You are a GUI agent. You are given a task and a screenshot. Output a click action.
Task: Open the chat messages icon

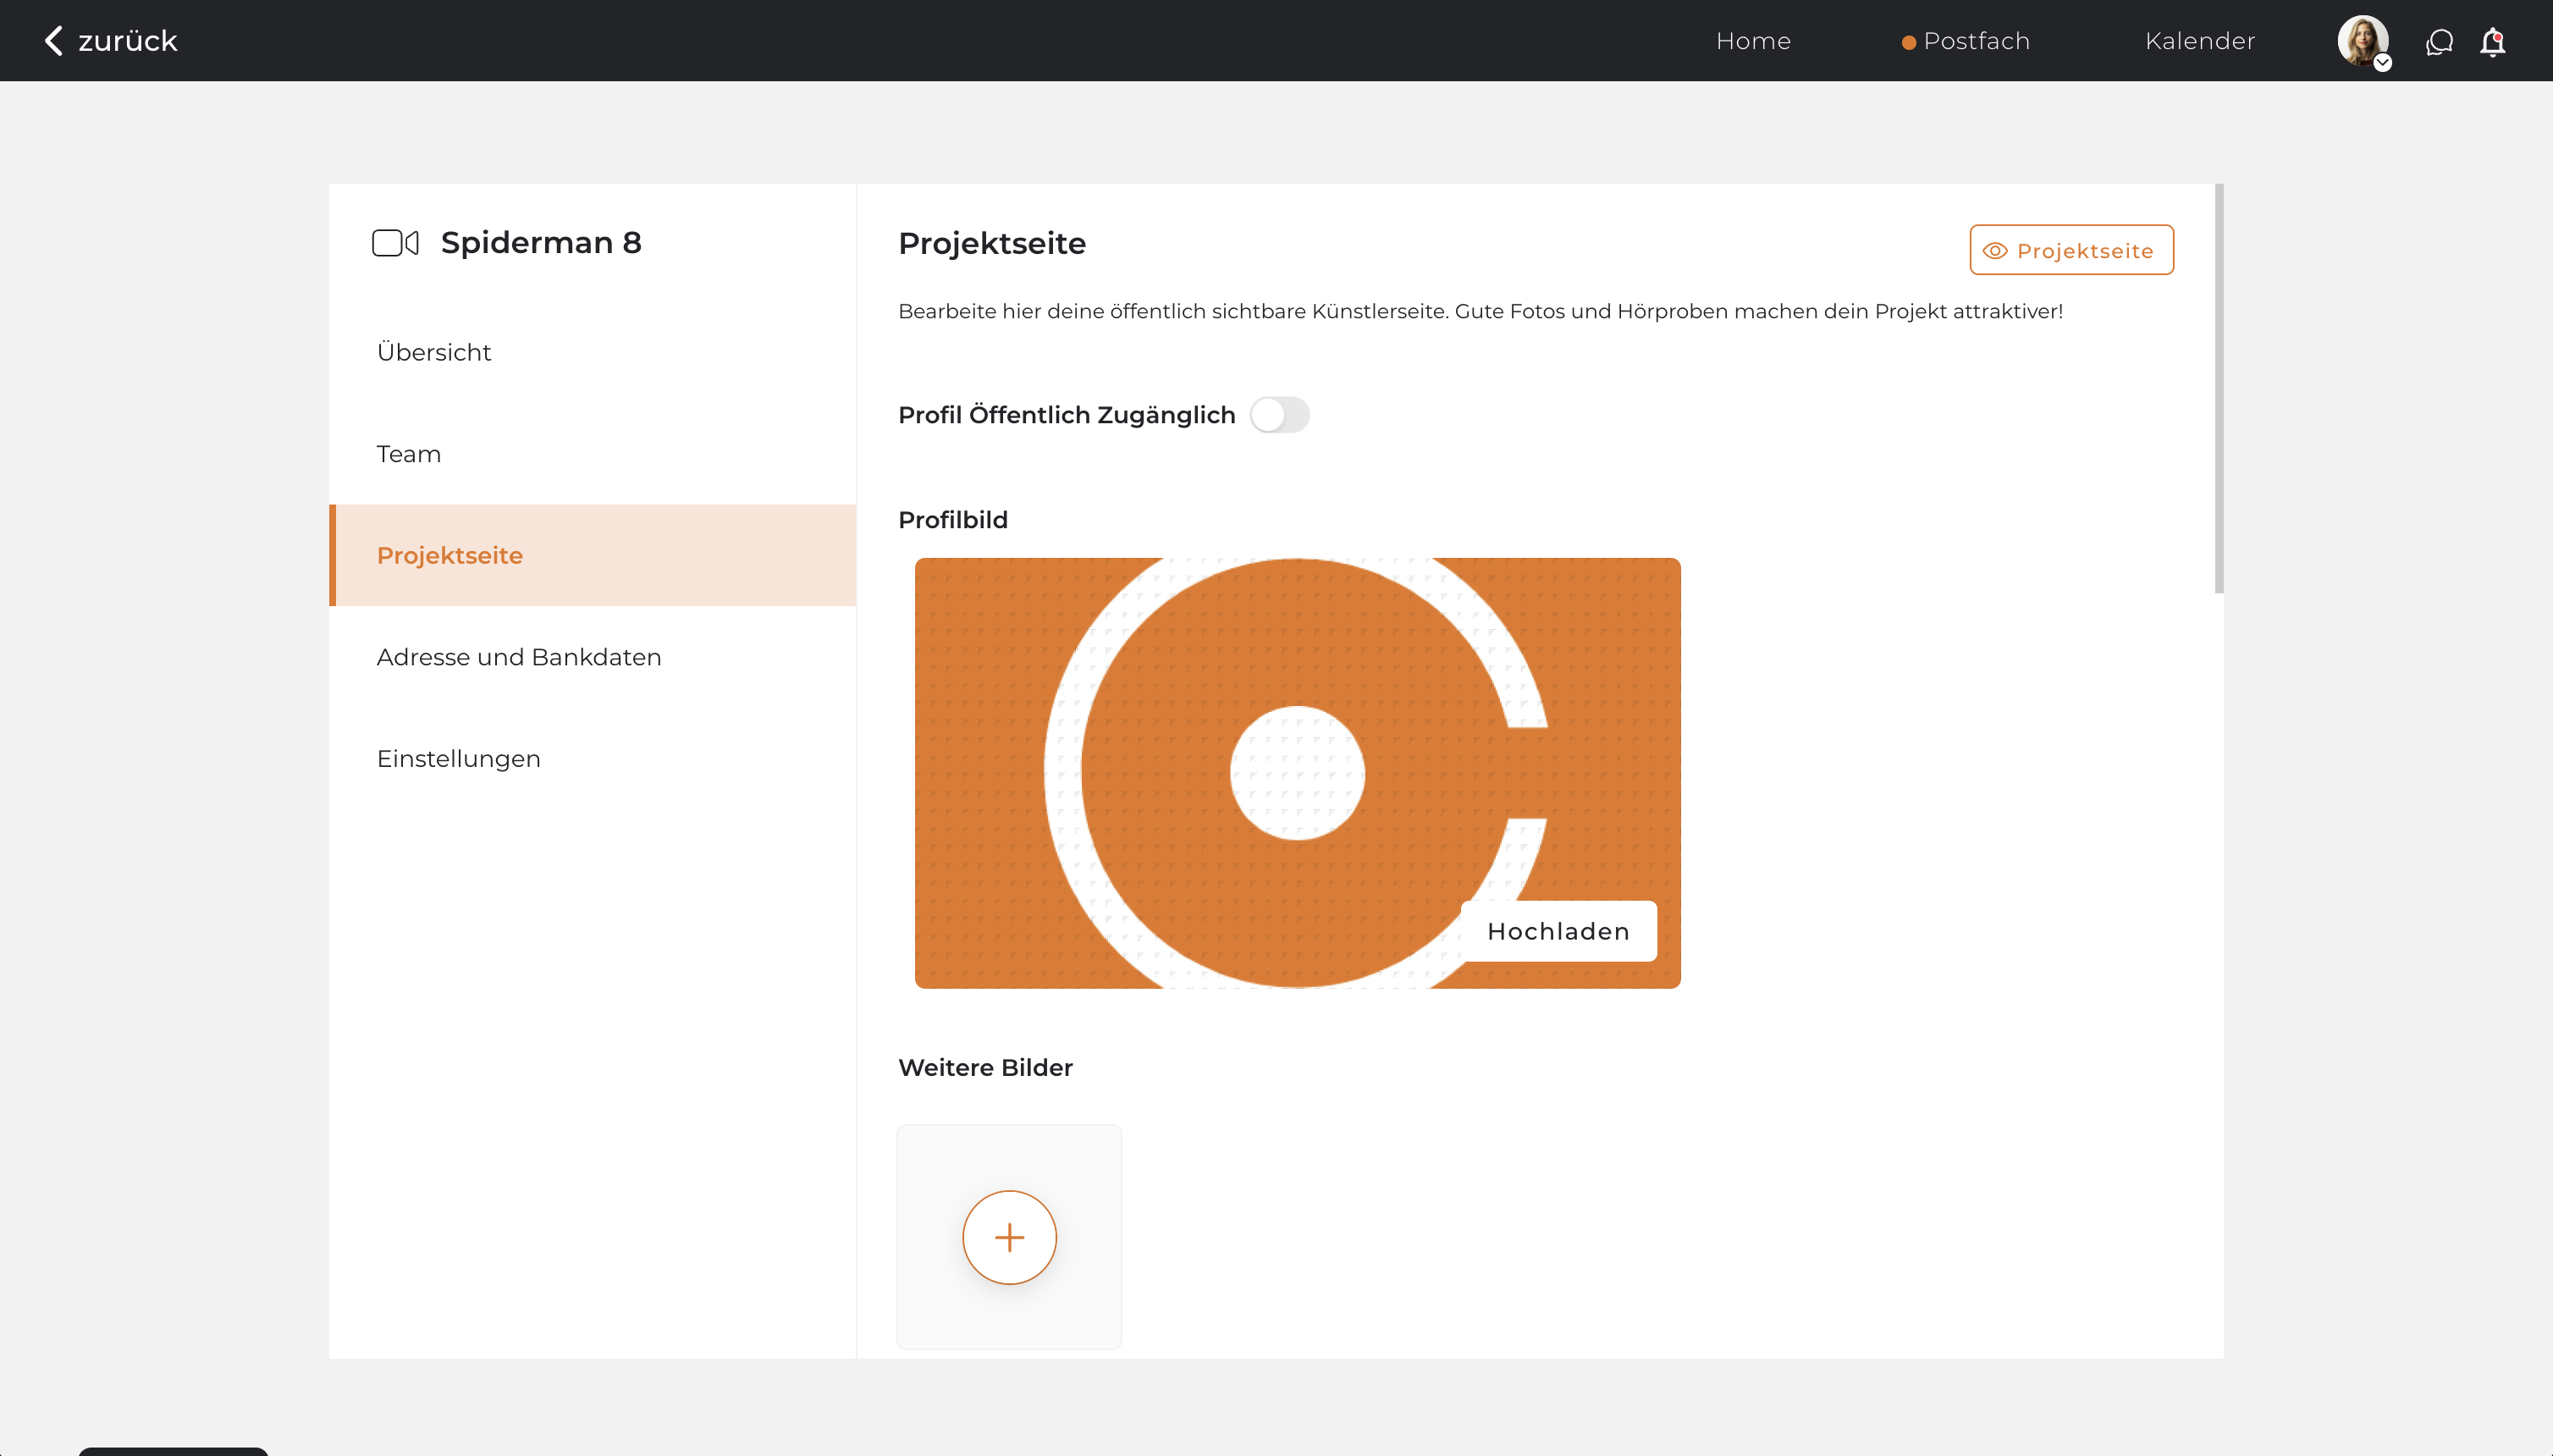pos(2439,42)
